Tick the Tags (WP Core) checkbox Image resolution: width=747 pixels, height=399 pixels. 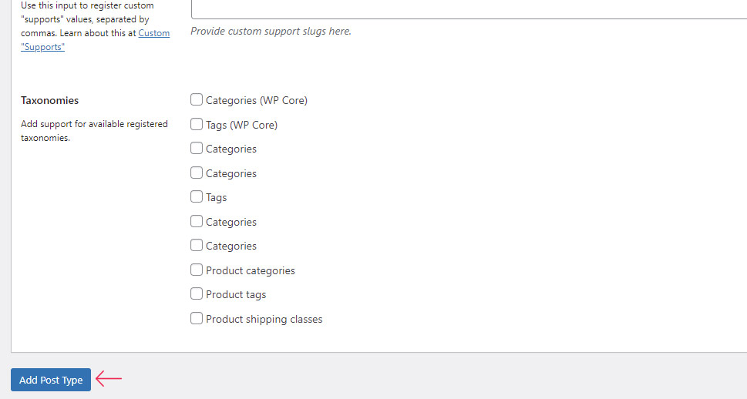pyautogui.click(x=197, y=124)
